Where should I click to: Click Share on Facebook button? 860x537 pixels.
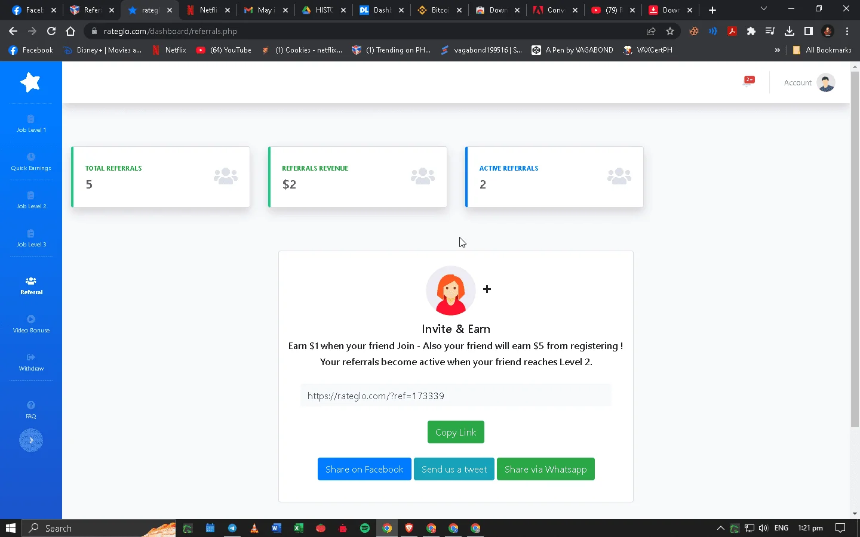coord(364,469)
